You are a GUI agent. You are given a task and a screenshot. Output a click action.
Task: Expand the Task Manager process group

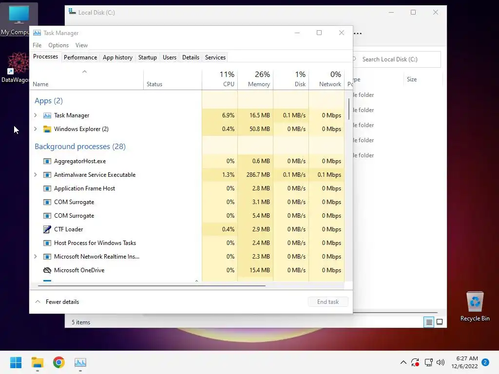[36, 115]
